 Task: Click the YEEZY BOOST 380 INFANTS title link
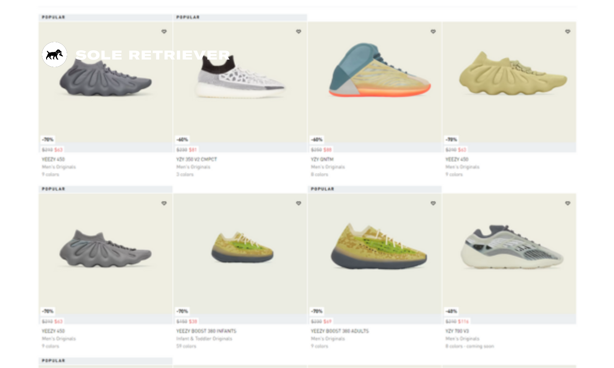tap(206, 331)
